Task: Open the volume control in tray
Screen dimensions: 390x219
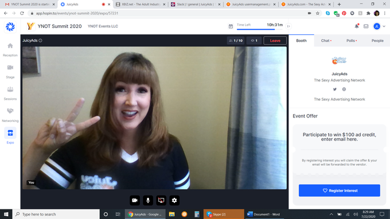Action: click(x=356, y=214)
